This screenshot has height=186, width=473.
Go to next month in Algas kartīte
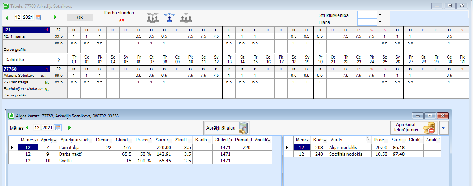point(70,128)
